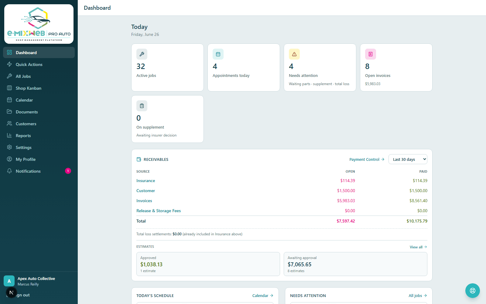Screen dimensions: 486x304
Task: Open the 0 On supplement card
Action: coord(167,119)
